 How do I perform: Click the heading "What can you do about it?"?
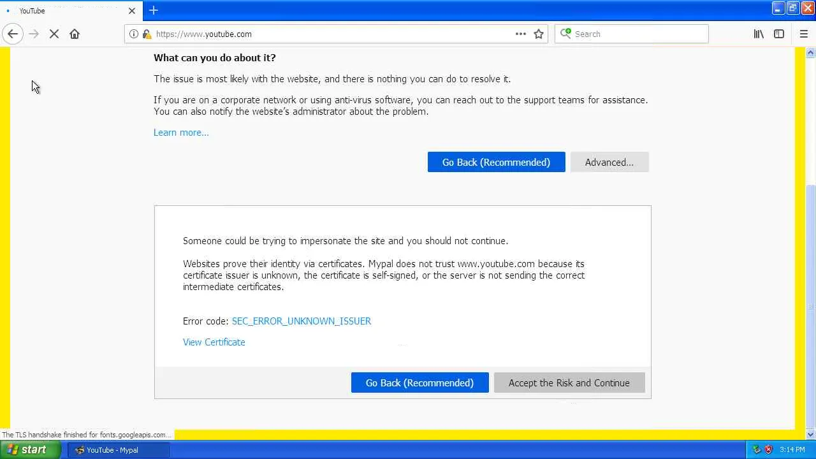click(x=215, y=57)
